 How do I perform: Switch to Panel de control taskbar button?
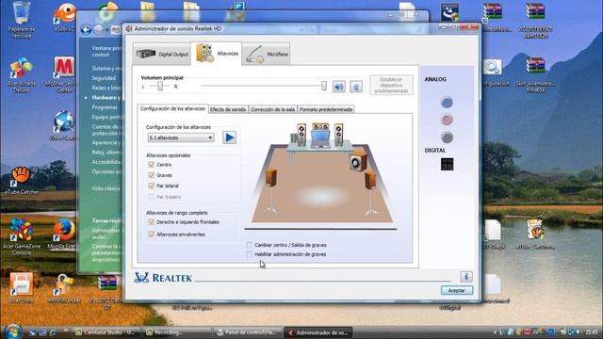(x=247, y=332)
